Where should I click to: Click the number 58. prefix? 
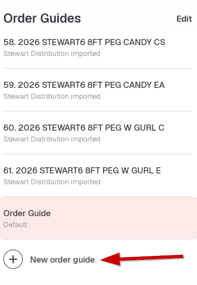[x=10, y=42]
